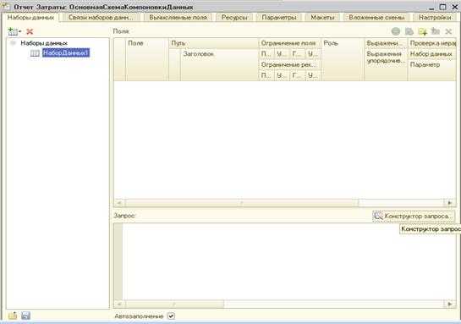The image size is (461, 324).
Task: Click the open folder icon at bottom left
Action: (13, 316)
